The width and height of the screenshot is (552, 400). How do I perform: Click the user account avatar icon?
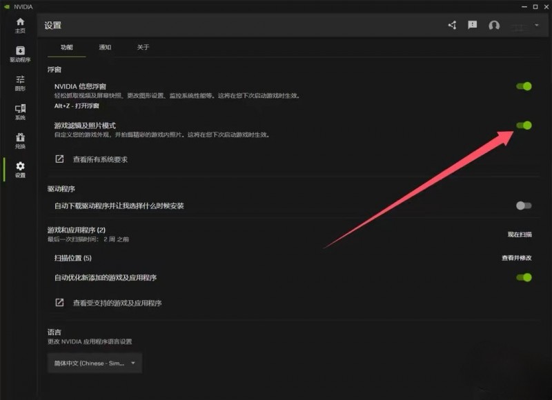494,26
